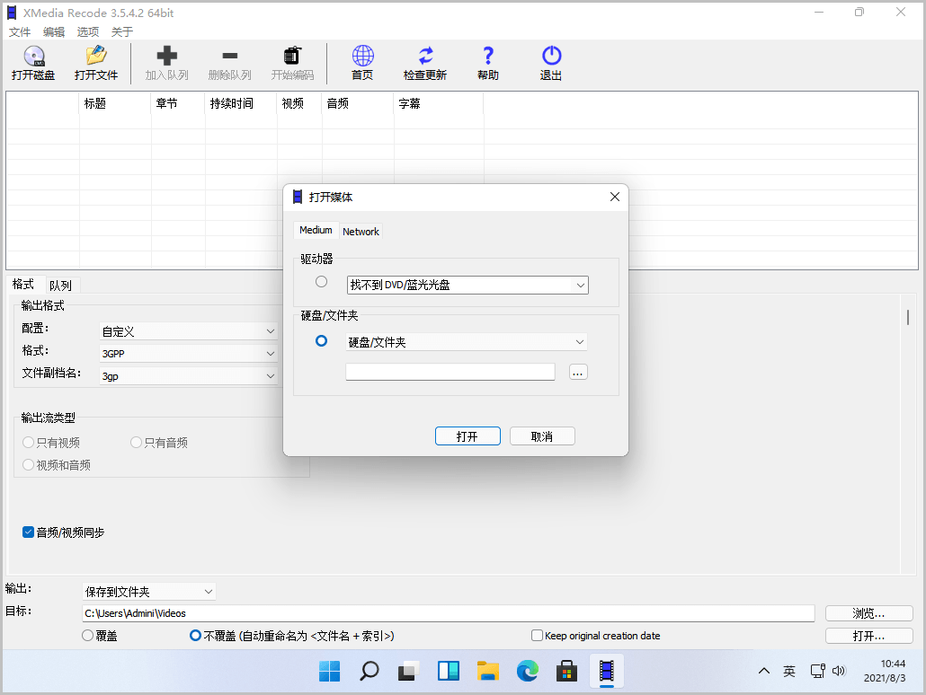Click the volume speaker tray icon
Viewport: 926px width, 695px height.
(x=839, y=671)
